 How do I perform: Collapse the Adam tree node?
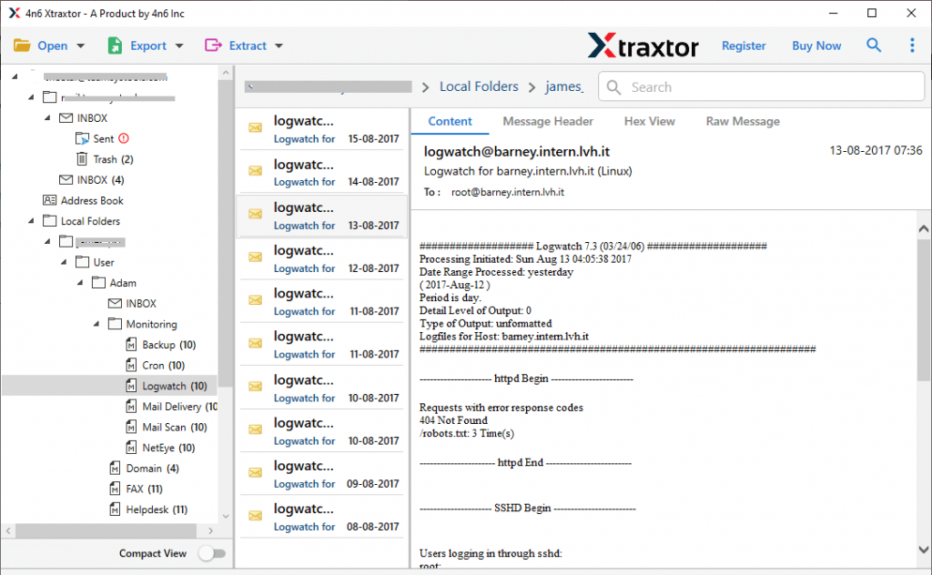[79, 282]
